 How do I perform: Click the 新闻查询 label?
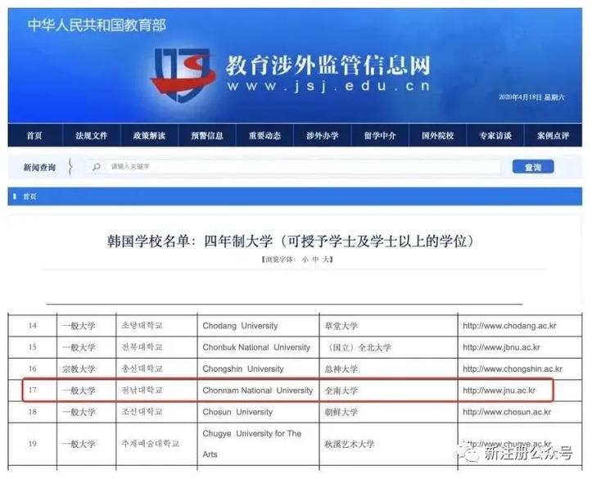coord(39,167)
